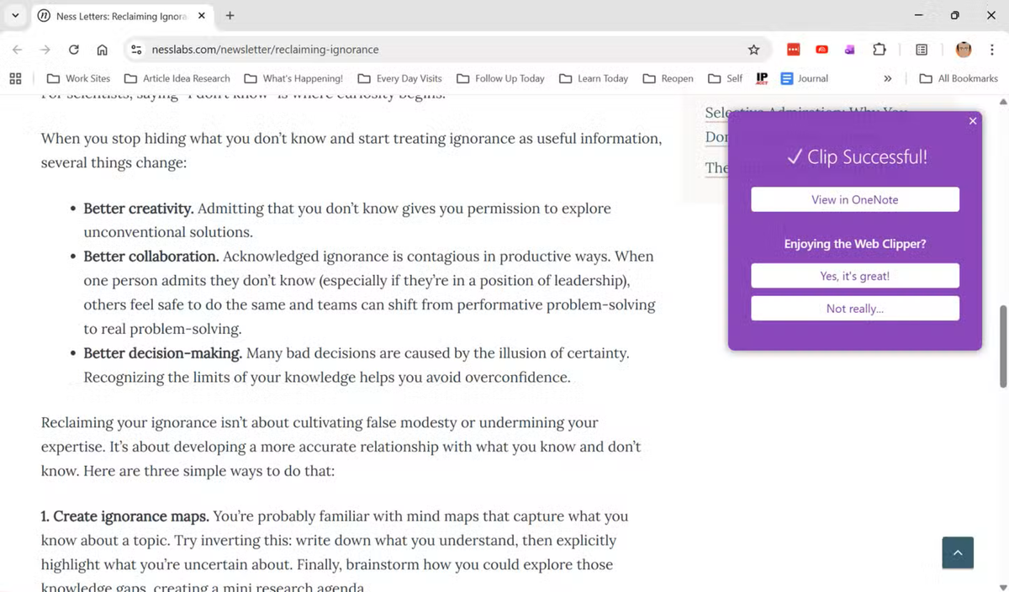
Task: Go back to the previous page
Action: click(x=18, y=50)
